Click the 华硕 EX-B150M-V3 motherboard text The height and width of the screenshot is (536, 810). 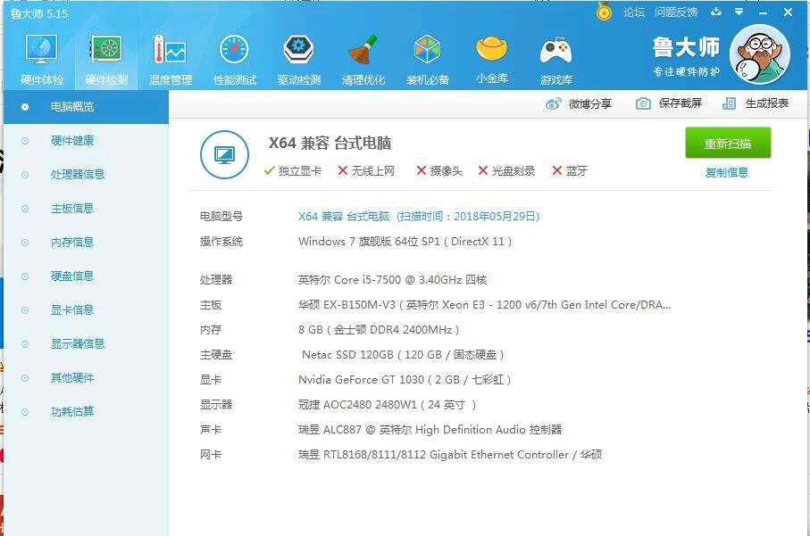(485, 305)
